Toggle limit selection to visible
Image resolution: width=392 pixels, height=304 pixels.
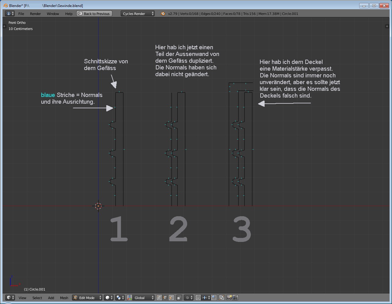click(x=179, y=298)
